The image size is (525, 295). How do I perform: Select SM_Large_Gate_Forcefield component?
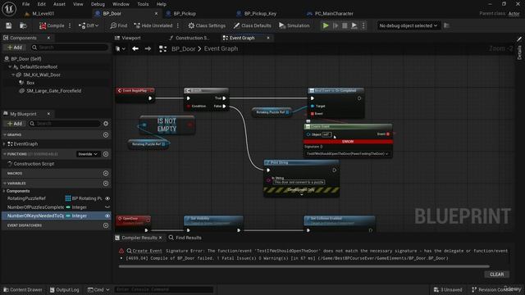pyautogui.click(x=53, y=91)
